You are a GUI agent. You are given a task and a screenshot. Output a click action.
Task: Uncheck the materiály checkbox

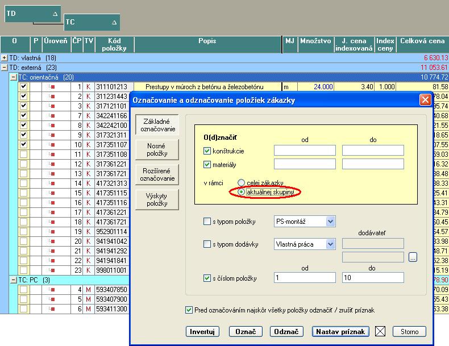click(207, 164)
